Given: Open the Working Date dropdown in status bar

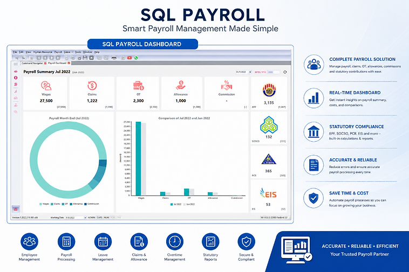Looking at the screenshot, I should 85,218.
